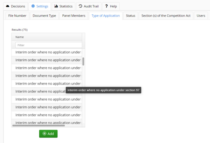Image resolution: width=210 pixels, height=143 pixels.
Task: Click the gear icon on Settings tab
Action: 33,6
